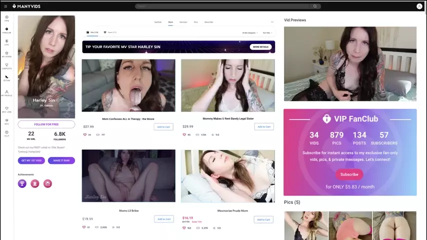Toggle the heart on the $16.19 video
Viewport: 427px width, 240px height.
pyautogui.click(x=184, y=227)
